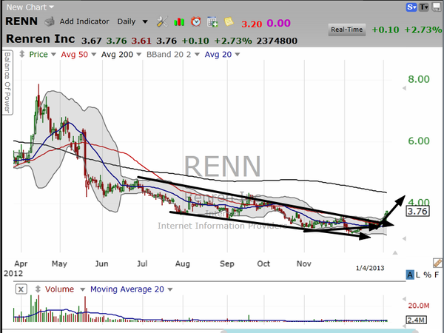Open the Daily timeframe dropdown
This screenshot has width=444, height=333.
132,21
